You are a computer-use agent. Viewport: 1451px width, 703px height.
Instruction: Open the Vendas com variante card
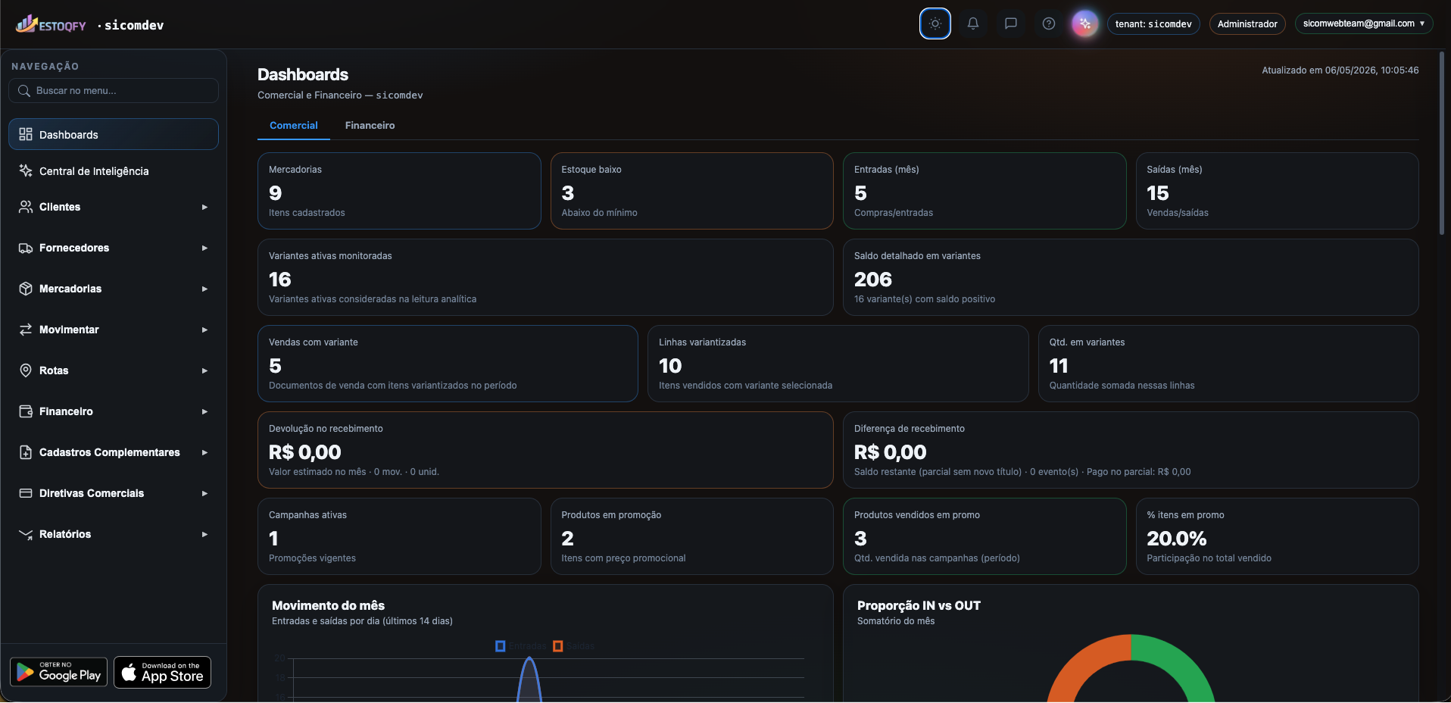pyautogui.click(x=448, y=364)
